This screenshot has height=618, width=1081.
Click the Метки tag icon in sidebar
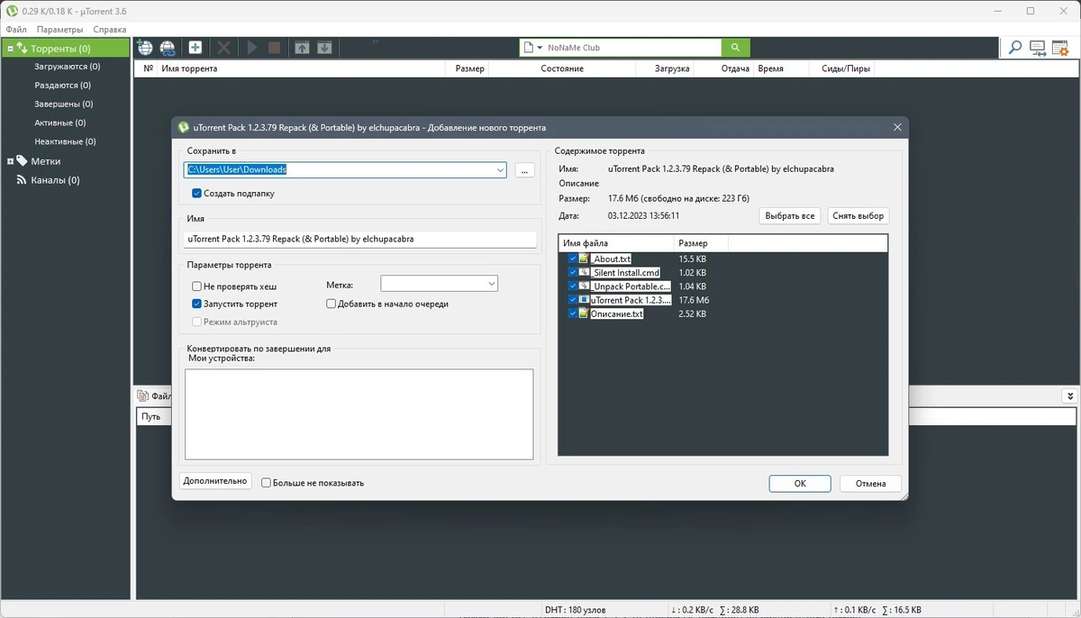(22, 161)
